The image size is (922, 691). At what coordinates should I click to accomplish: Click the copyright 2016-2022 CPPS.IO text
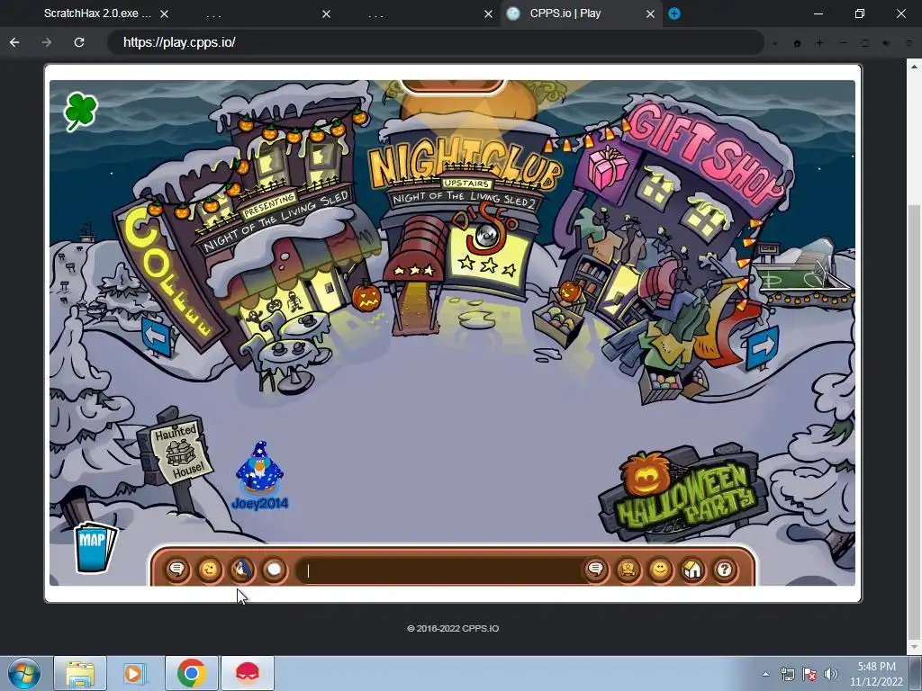click(x=453, y=628)
